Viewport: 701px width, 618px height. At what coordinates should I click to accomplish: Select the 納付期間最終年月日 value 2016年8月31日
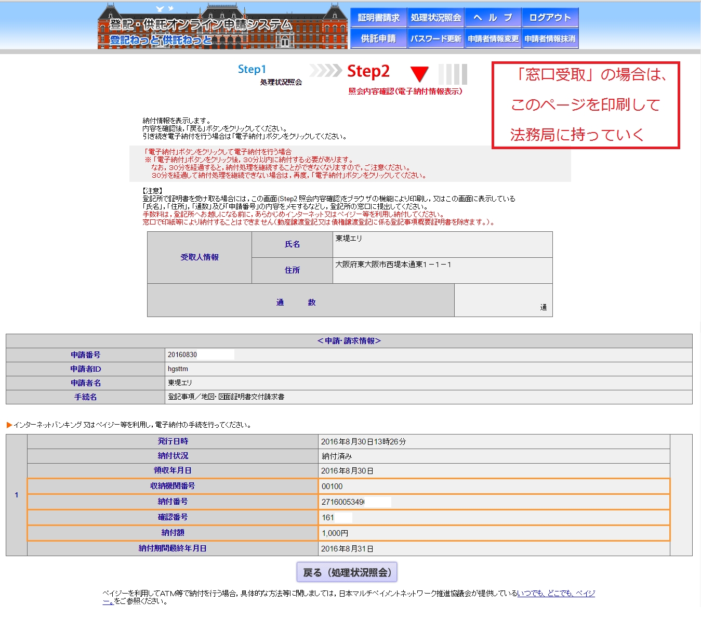click(x=347, y=548)
